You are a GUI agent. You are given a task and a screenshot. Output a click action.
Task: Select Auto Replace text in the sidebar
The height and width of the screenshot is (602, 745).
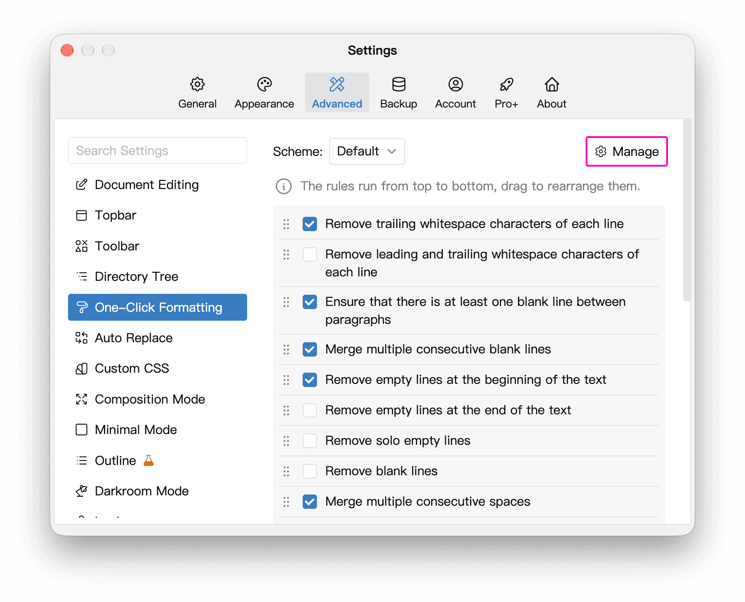pos(133,338)
